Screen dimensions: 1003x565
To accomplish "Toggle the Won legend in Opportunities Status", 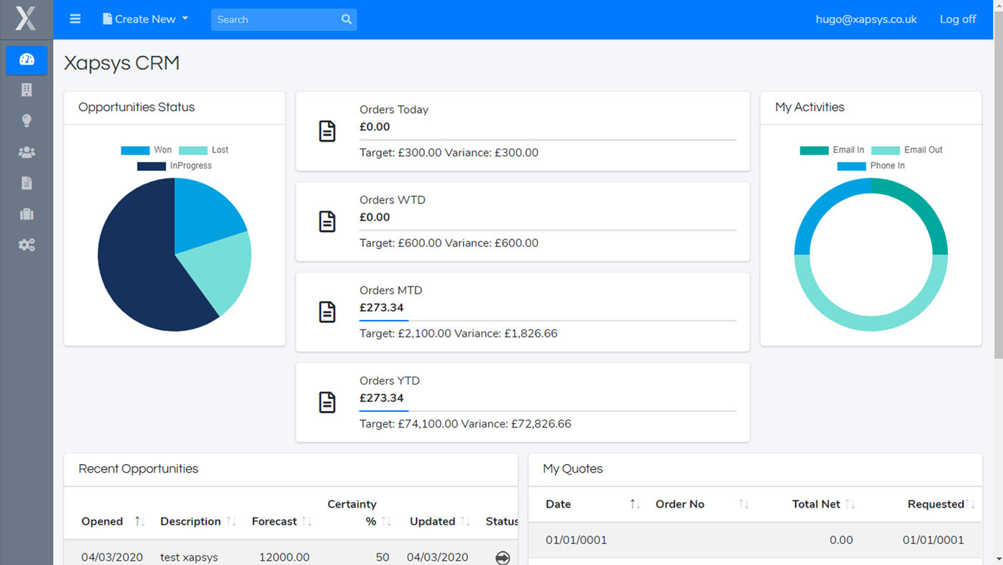I will tap(147, 150).
